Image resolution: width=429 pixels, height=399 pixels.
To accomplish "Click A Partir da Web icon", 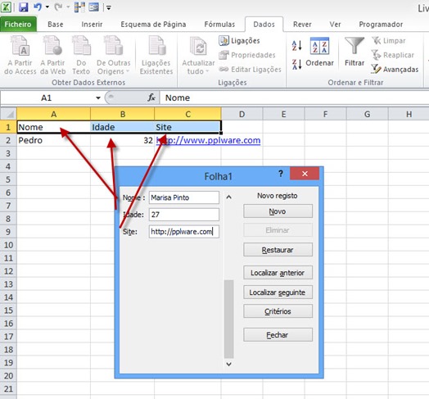I will pos(52,56).
